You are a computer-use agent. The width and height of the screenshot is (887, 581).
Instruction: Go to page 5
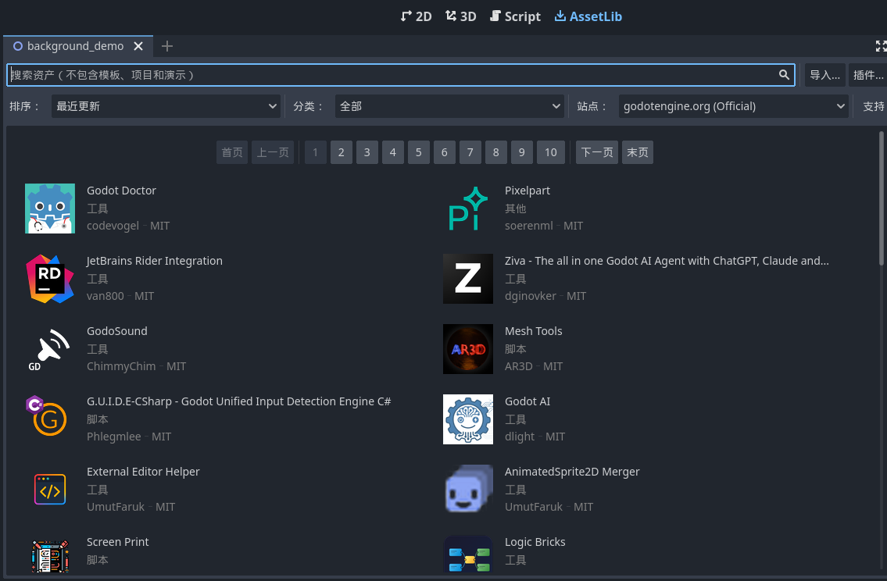click(419, 152)
